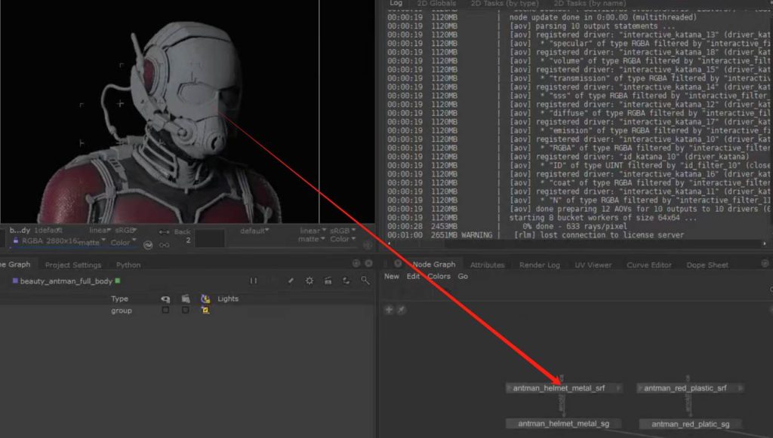Click the pin icon in the Node Graph toolbar
Image resolution: width=773 pixels, height=438 pixels.
point(400,309)
